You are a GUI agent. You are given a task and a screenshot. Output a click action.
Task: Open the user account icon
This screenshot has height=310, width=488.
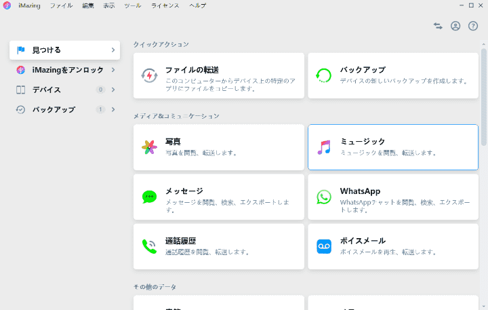pyautogui.click(x=455, y=26)
